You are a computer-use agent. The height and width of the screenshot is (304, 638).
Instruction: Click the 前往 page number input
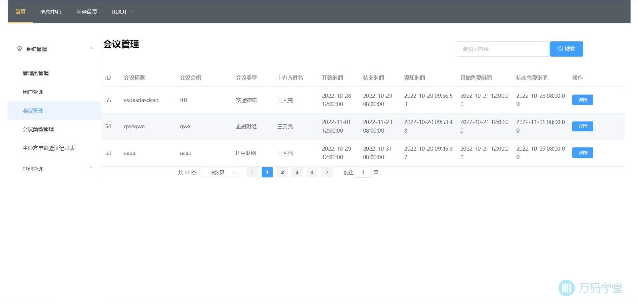click(x=363, y=172)
